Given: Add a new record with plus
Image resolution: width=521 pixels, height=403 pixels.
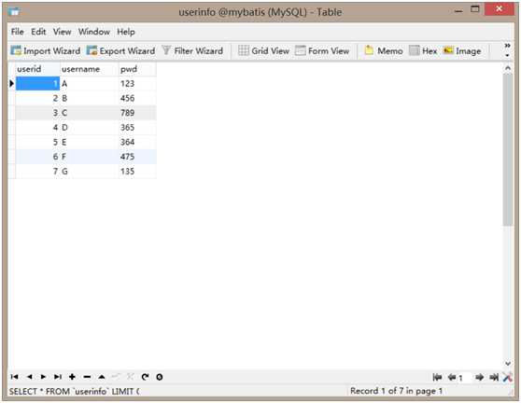Looking at the screenshot, I should tap(72, 377).
